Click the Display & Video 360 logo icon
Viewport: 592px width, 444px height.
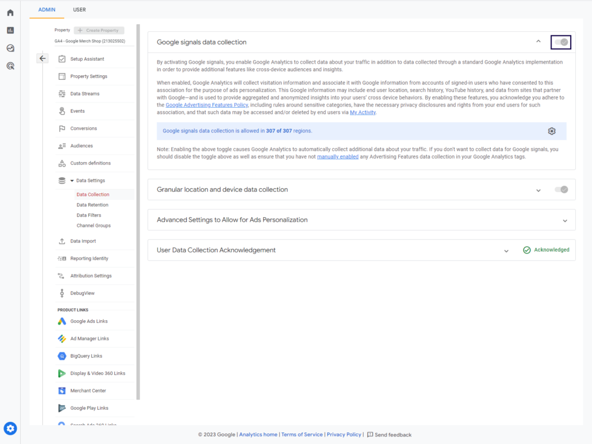(x=62, y=373)
